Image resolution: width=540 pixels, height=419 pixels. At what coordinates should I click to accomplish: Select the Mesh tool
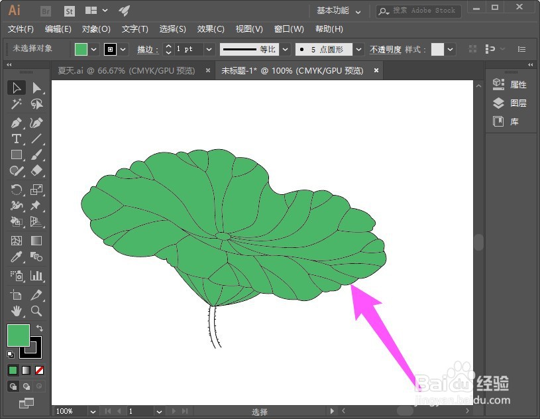[16, 241]
